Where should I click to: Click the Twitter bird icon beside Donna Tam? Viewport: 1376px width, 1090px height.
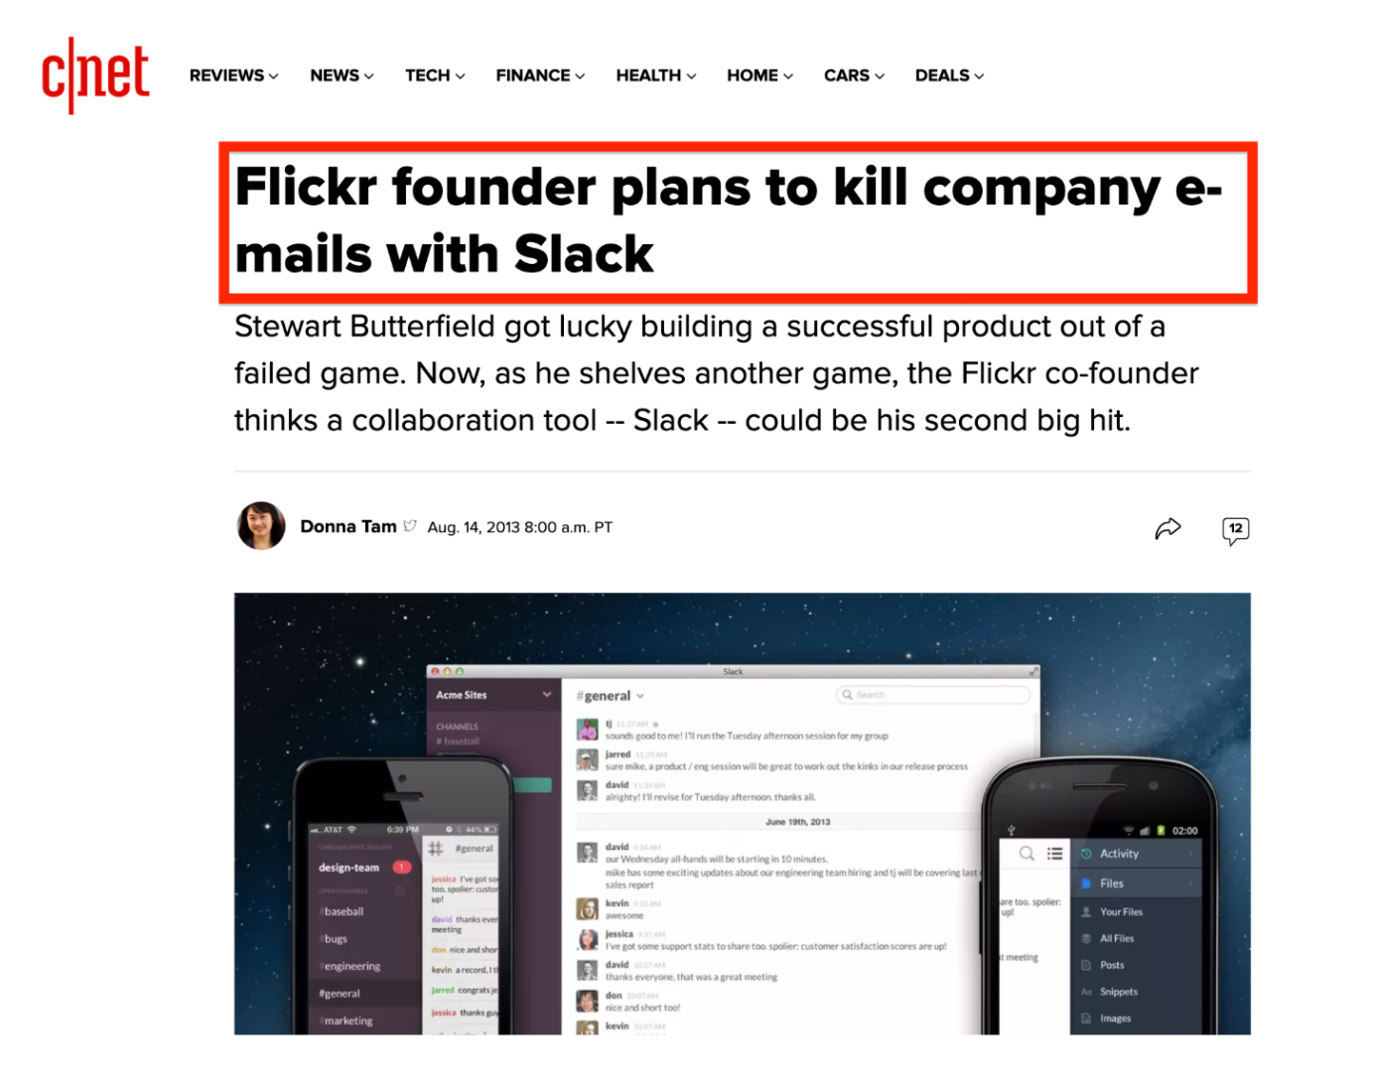point(410,526)
